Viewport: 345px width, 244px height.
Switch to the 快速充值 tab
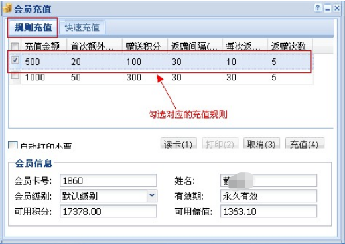82,28
